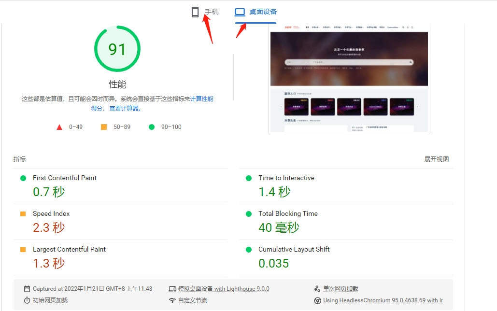This screenshot has width=497, height=311.
Task: Click the green circle 90–100 legend icon
Action: coord(152,127)
